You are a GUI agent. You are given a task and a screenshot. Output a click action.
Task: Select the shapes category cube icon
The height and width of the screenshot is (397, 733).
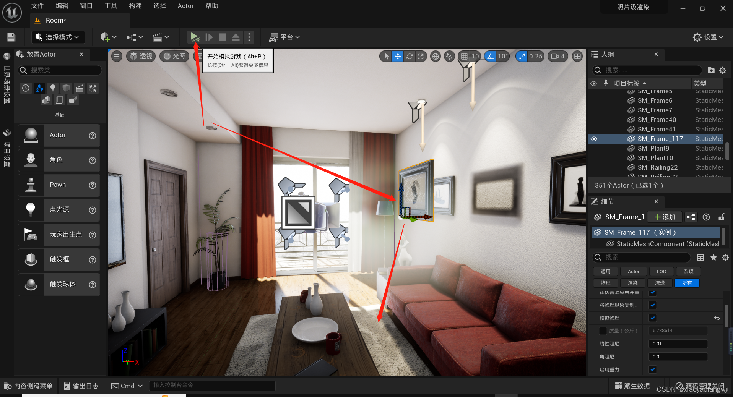click(66, 88)
